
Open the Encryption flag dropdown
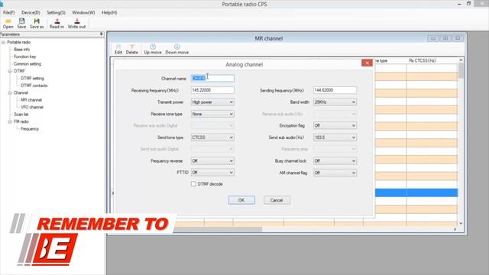[335, 125]
